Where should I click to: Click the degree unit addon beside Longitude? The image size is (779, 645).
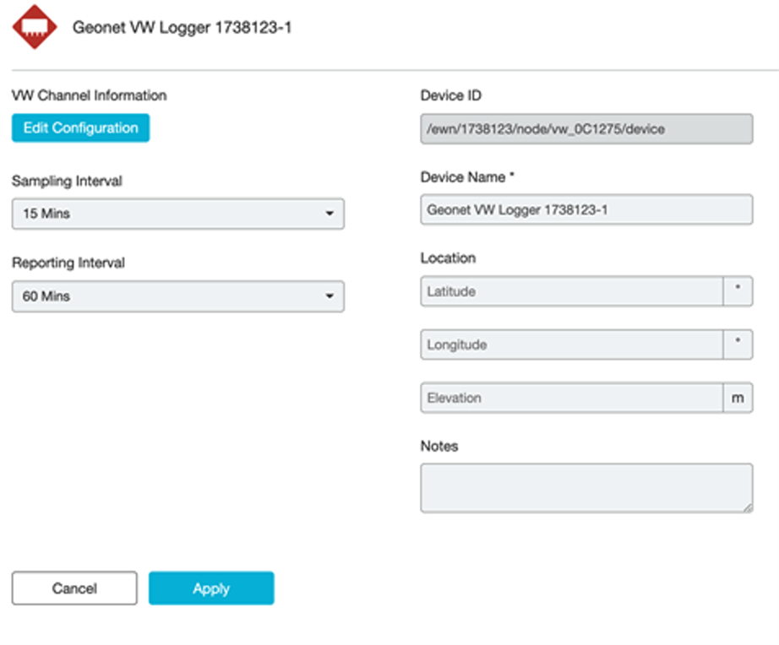pyautogui.click(x=738, y=344)
